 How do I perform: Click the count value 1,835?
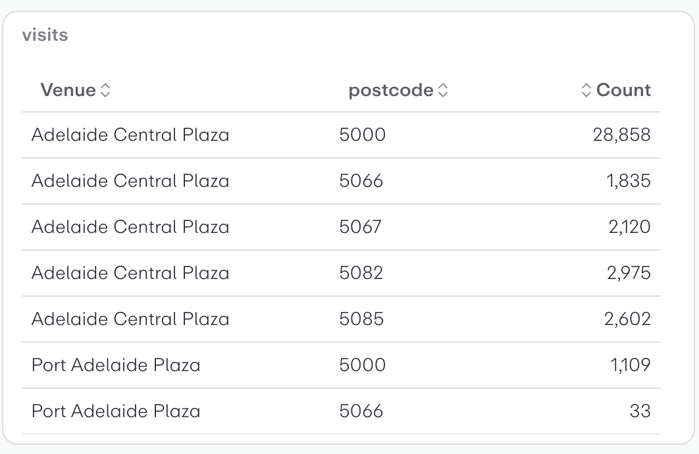628,181
